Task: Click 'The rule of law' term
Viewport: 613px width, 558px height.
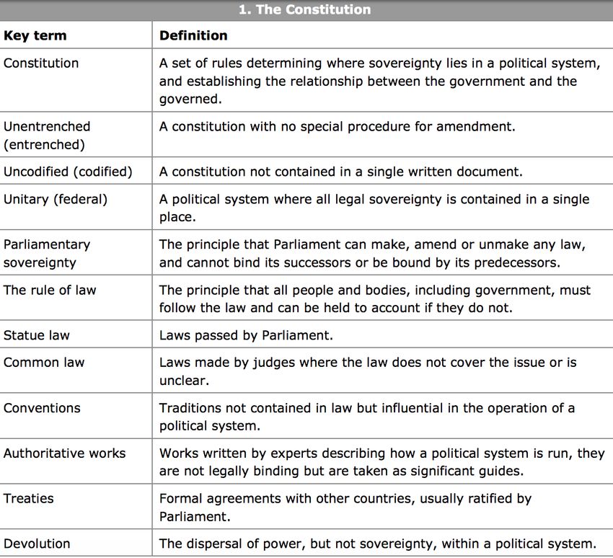Action: coord(50,290)
